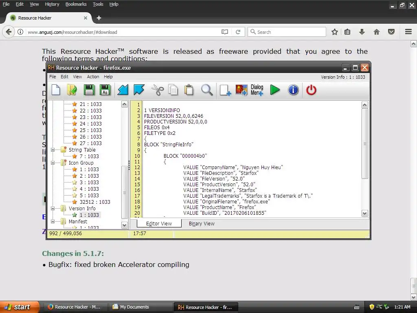Click the Dialog Menu merge icon
The width and height of the screenshot is (417, 313).
click(257, 90)
